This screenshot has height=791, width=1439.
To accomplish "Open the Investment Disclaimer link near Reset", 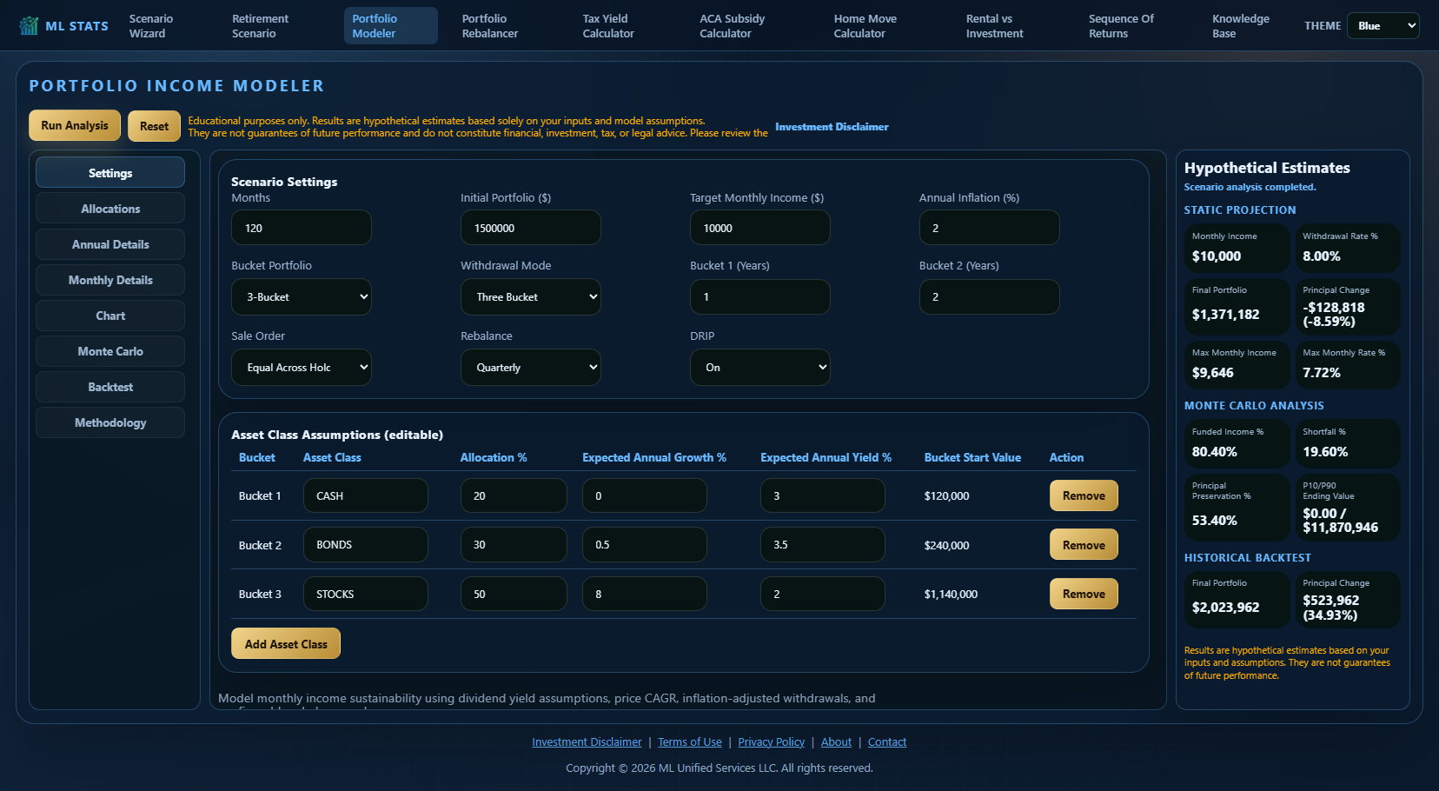I will click(x=832, y=127).
